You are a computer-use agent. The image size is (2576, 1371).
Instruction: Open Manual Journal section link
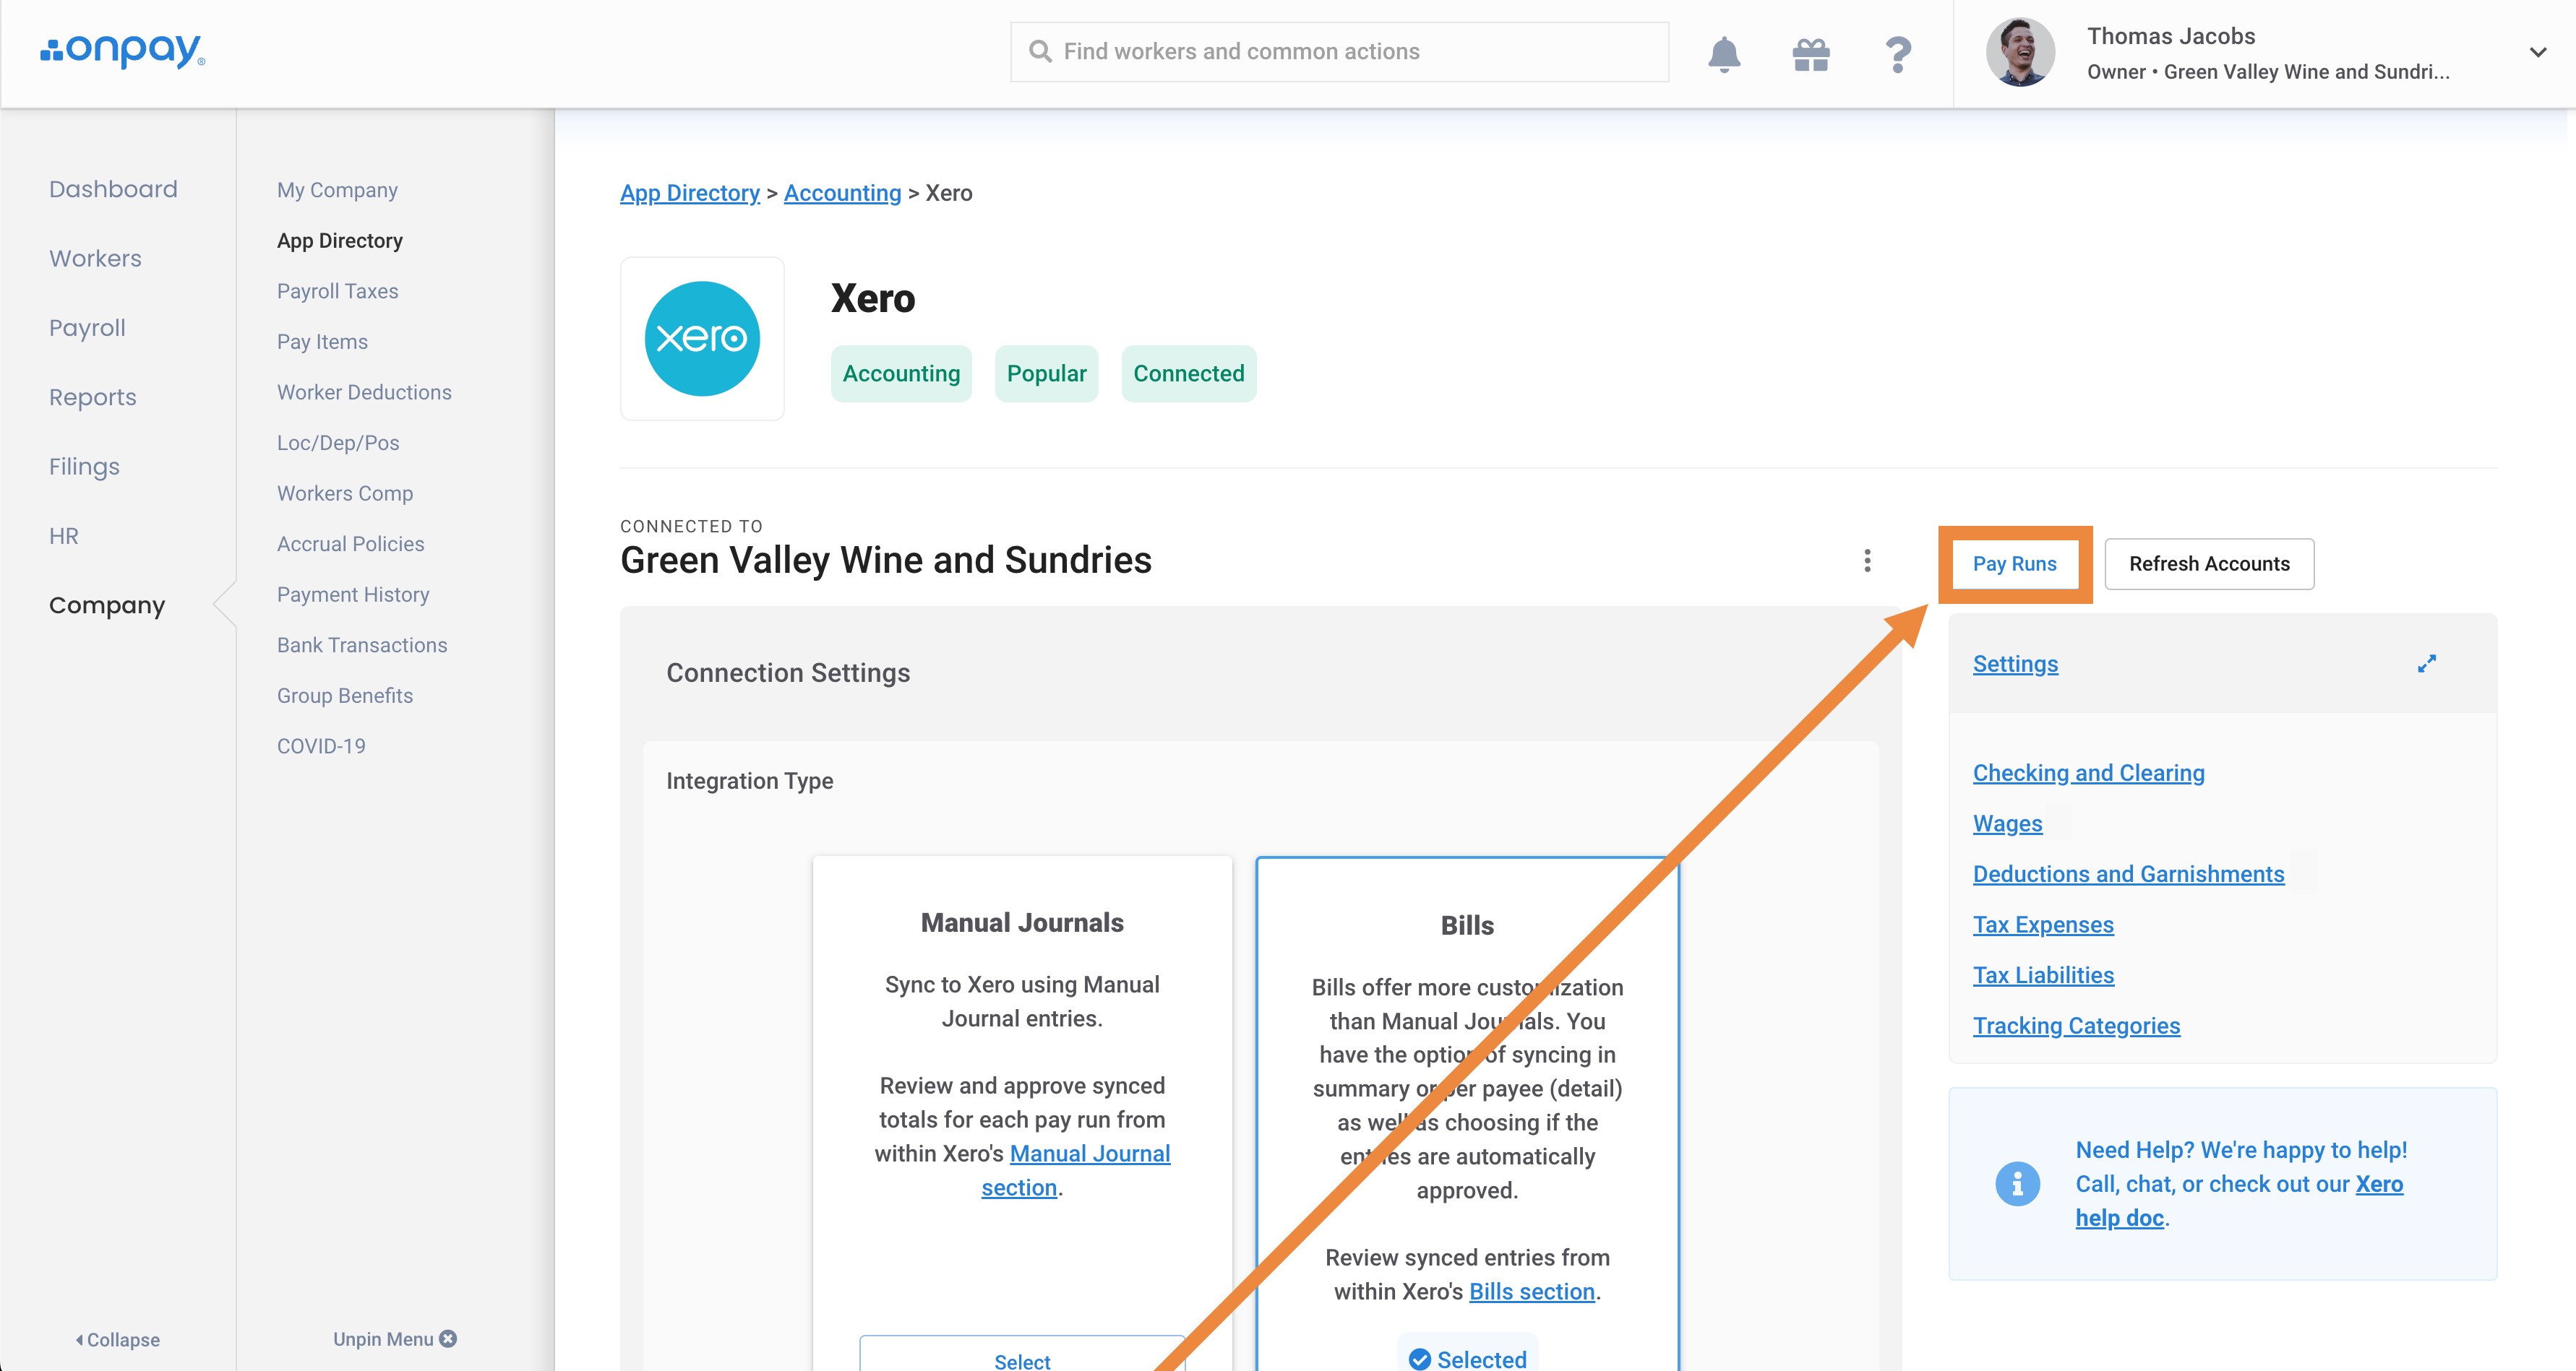1076,1170
